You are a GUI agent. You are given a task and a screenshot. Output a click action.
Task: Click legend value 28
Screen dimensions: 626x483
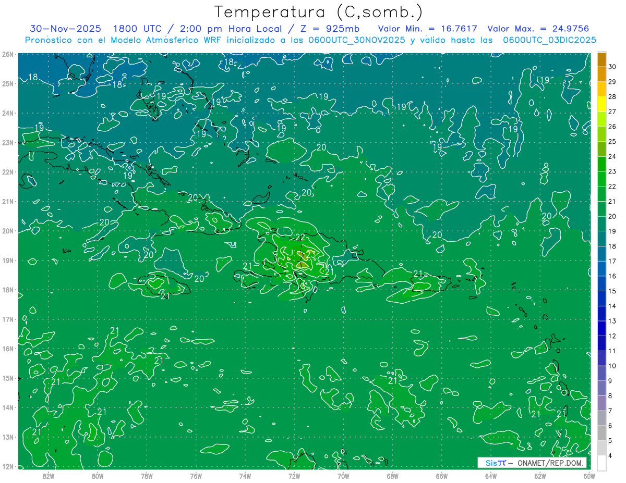point(612,96)
